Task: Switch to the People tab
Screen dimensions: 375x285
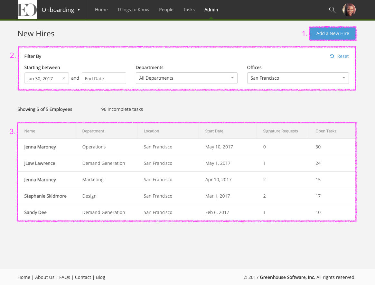Action: (x=166, y=10)
